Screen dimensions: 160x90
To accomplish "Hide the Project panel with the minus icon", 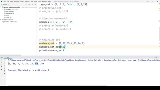I will [x=35, y=4].
